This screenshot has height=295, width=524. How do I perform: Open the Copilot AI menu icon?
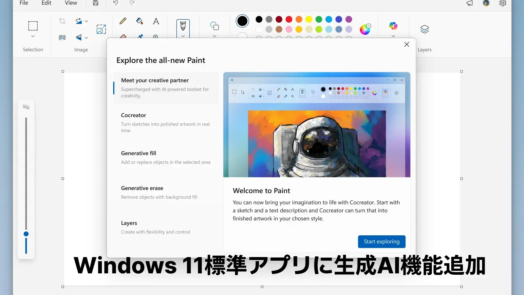393,26
